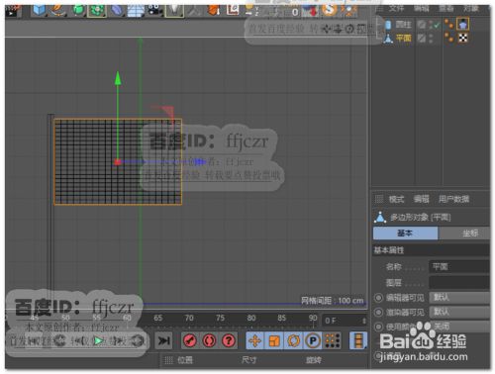Toggle Parameter keying P button
This screenshot has width=495, height=374.
(x=313, y=340)
